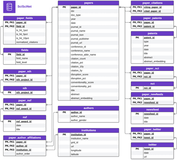The height and width of the screenshot is (160, 177).
Task: Select the patents table header
Action: (152, 34)
